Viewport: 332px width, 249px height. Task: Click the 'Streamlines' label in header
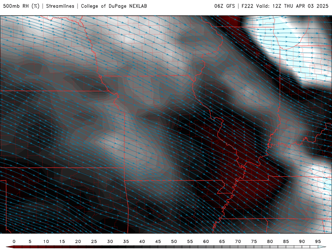pyautogui.click(x=60, y=6)
